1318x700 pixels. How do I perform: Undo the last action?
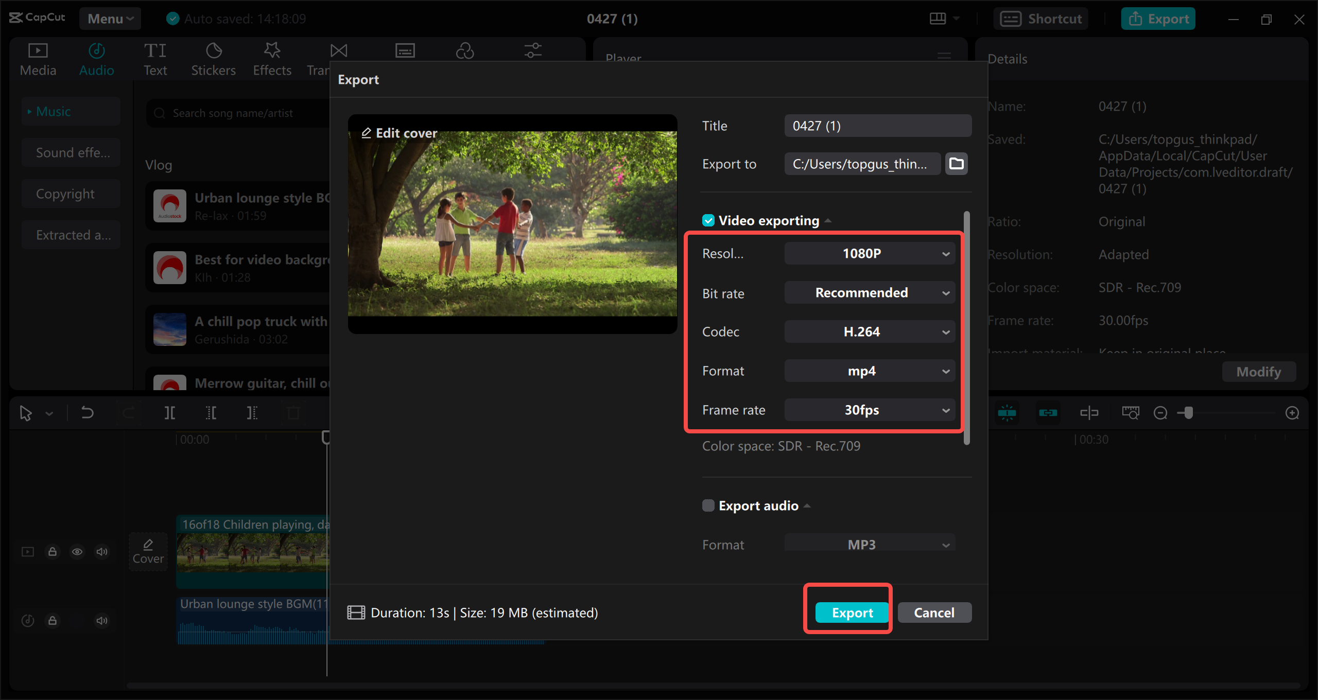(86, 412)
